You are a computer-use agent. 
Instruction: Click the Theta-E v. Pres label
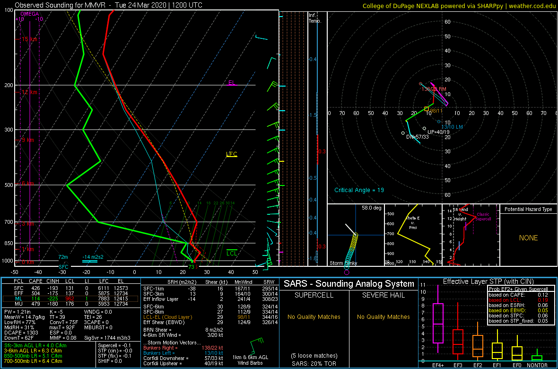pos(413,223)
